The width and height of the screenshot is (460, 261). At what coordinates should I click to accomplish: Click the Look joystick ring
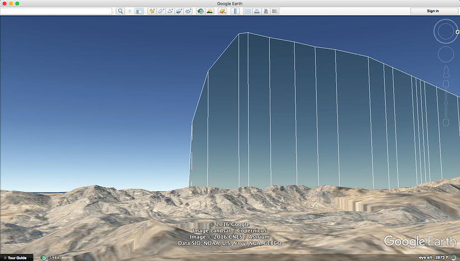pyautogui.click(x=445, y=31)
